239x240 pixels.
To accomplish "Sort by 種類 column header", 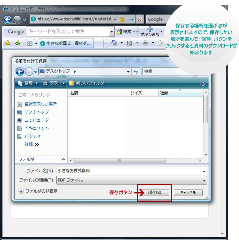I will click(181, 93).
